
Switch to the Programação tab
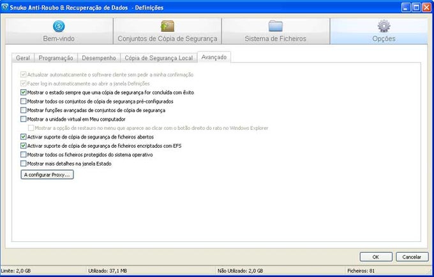coord(56,58)
